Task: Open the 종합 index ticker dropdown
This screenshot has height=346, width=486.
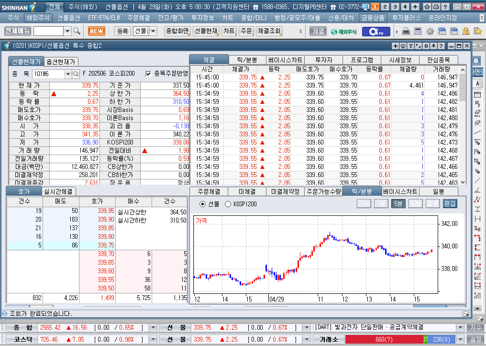Action: tap(153, 327)
